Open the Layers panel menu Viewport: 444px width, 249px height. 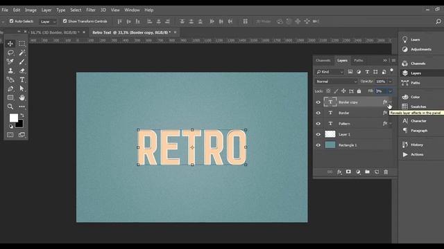[x=393, y=60]
